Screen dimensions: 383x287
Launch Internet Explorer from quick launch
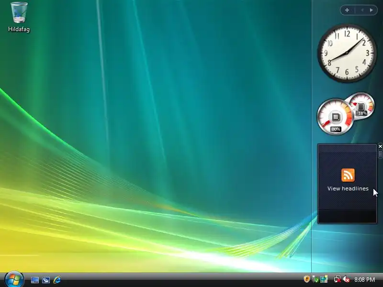pos(57,280)
